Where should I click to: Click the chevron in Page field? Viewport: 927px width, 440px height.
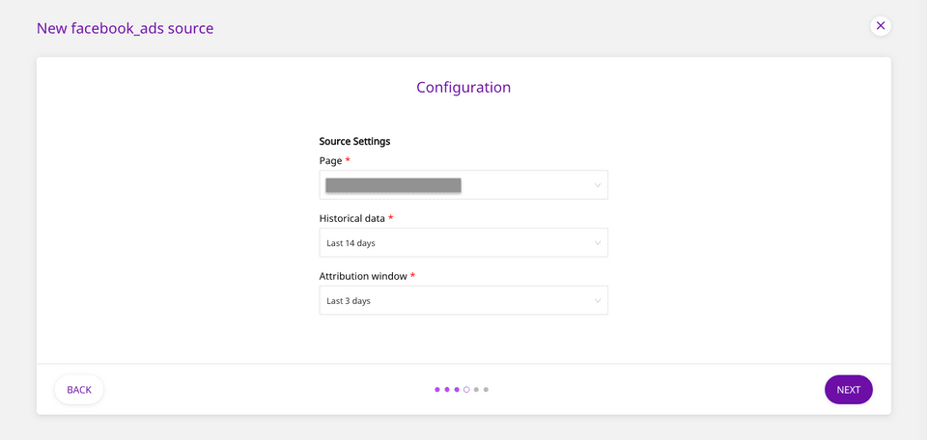(598, 185)
